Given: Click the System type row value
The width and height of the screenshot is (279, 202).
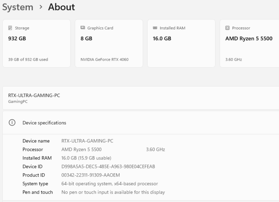Looking at the screenshot, I should point(109,184).
